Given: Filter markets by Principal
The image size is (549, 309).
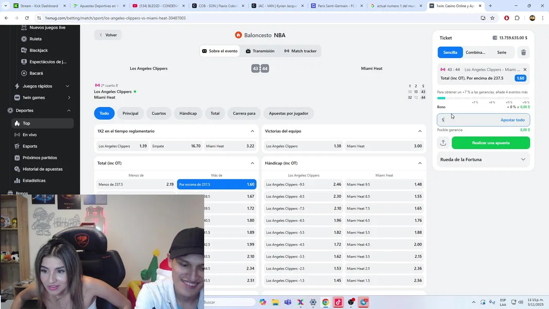Looking at the screenshot, I should click(x=130, y=113).
